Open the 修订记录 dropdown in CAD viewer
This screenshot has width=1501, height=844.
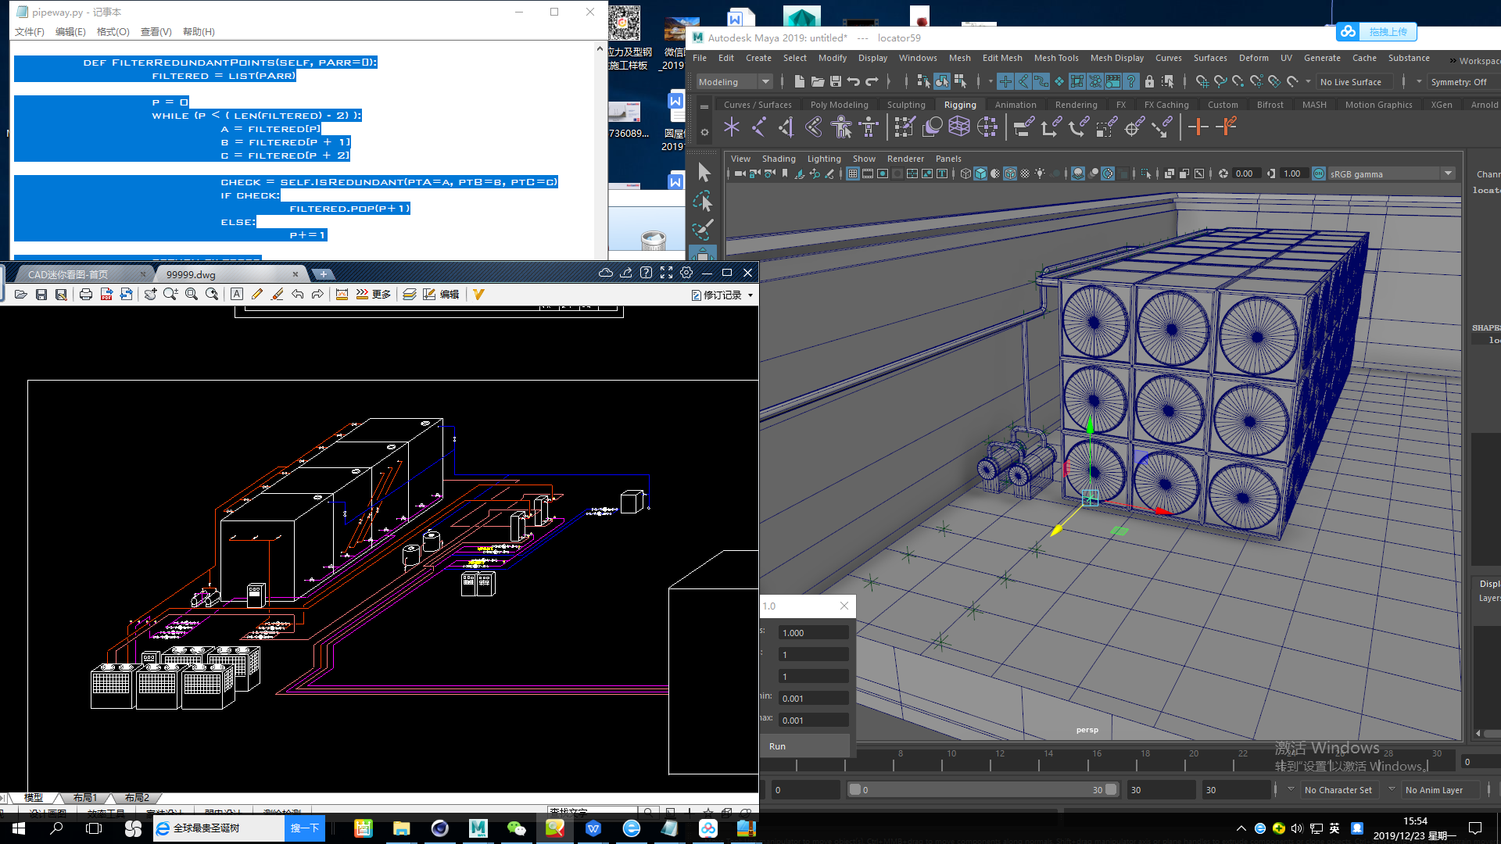tap(723, 295)
